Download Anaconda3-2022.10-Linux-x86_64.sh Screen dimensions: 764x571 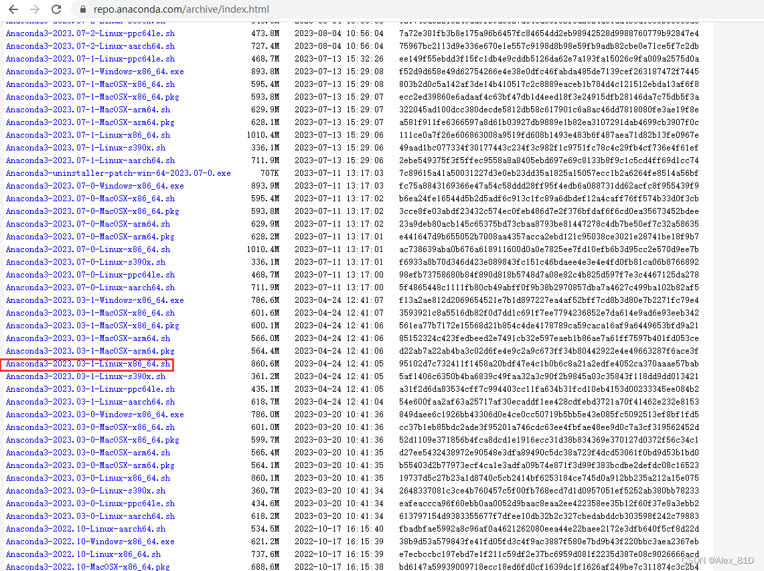click(83, 554)
